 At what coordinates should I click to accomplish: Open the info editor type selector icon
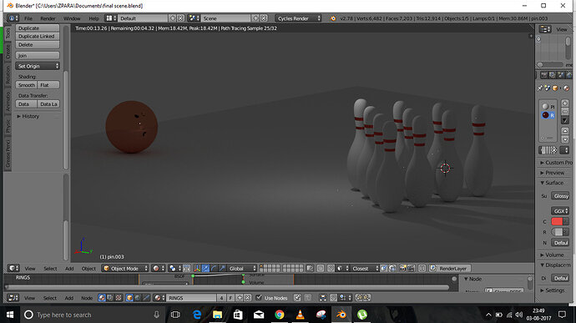click(13, 18)
